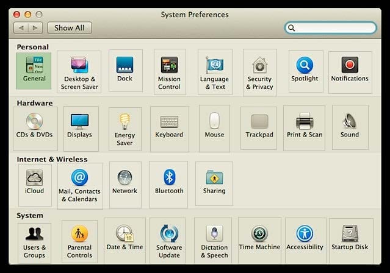This screenshot has width=390, height=273.
Task: Click the Personal section heading
Action: [x=32, y=47]
